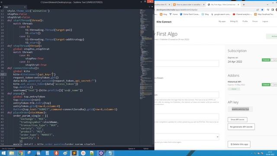Click the Kite Connect logo text
Screen dimensions: 277x156
(164, 22)
